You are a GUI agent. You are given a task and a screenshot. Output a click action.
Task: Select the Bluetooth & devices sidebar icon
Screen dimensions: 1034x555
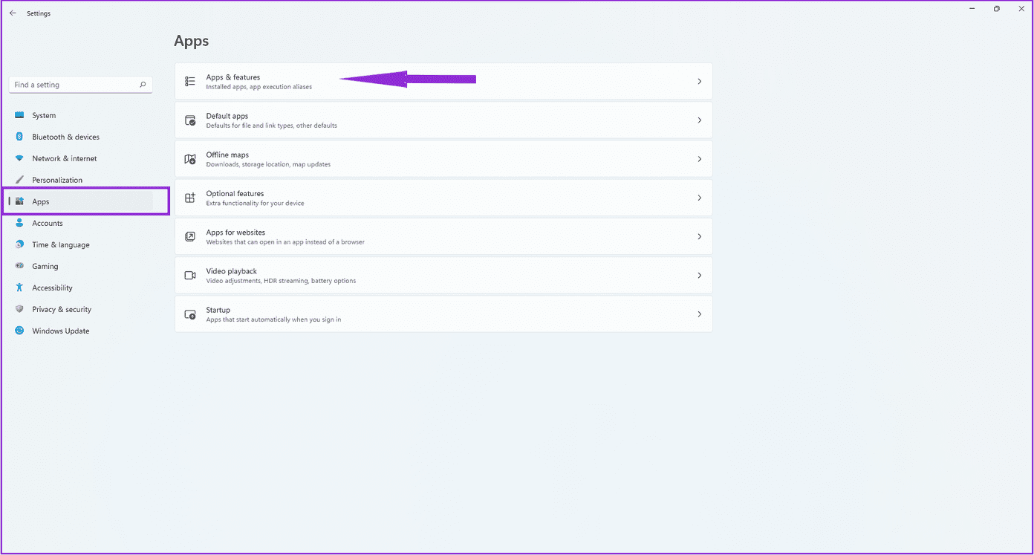pos(19,137)
